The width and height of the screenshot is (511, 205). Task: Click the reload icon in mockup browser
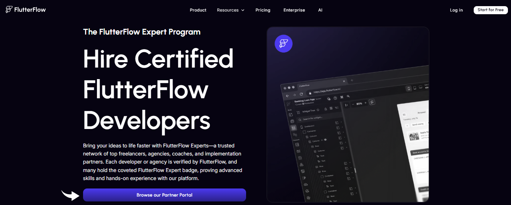301,94
